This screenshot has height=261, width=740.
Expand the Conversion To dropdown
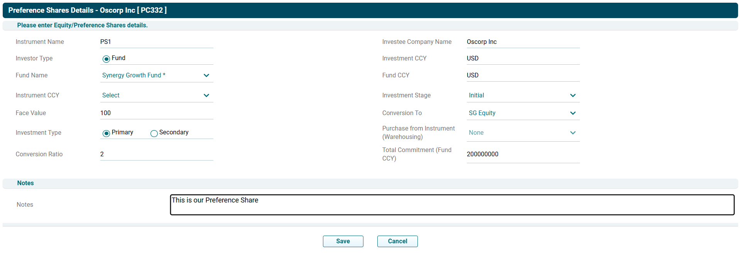(x=522, y=113)
